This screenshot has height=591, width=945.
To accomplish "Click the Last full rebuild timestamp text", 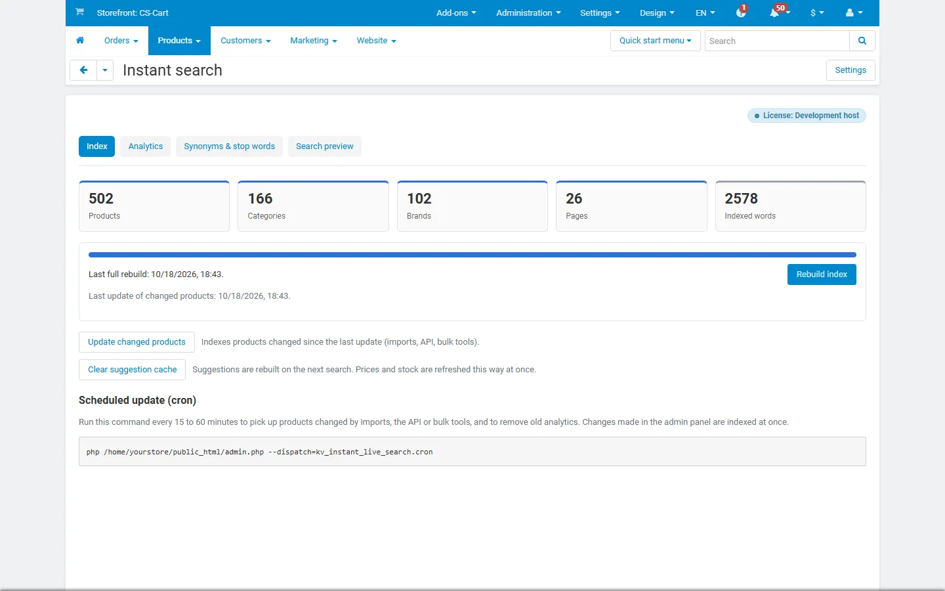I will coord(156,274).
